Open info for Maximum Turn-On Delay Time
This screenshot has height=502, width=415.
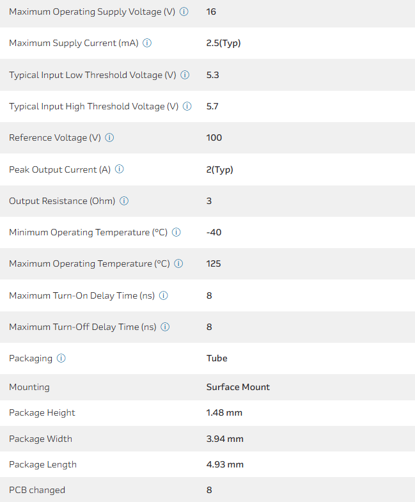[x=163, y=295]
